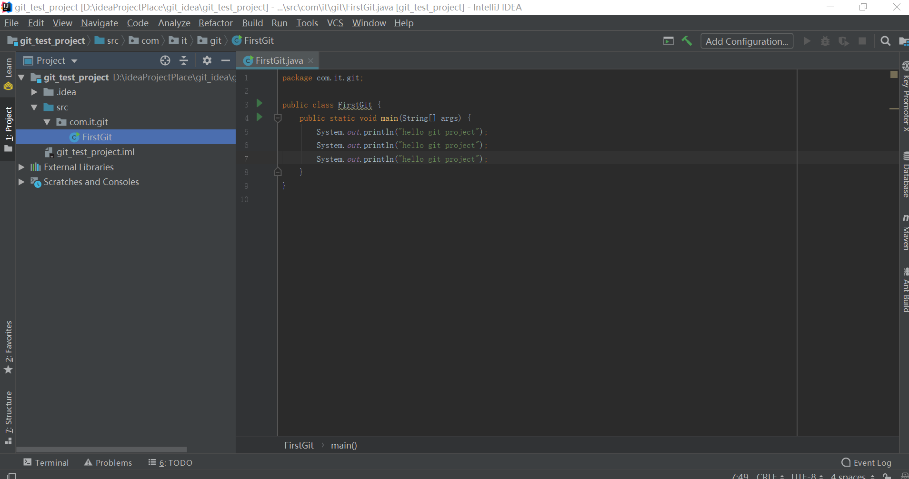909x479 pixels.
Task: Click line number 10 in the gutter
Action: (244, 199)
